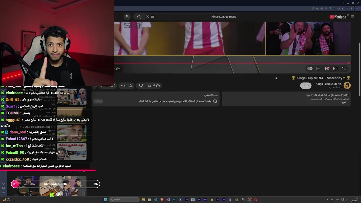The height and width of the screenshot is (203, 361).
Task: Open After Effects from the taskbar
Action: (199, 200)
